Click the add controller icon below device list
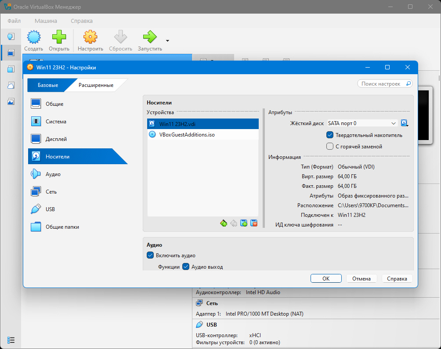Screen dimensions: 441x349 (224, 223)
